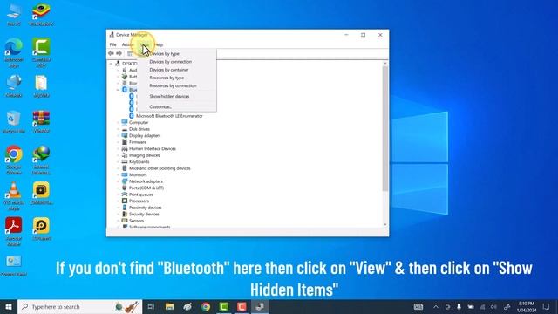Open WinRAR desktop shortcut
558x314 pixels.
click(41, 122)
